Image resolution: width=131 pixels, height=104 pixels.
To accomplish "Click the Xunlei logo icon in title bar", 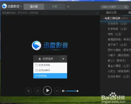I will (x=4, y=6).
